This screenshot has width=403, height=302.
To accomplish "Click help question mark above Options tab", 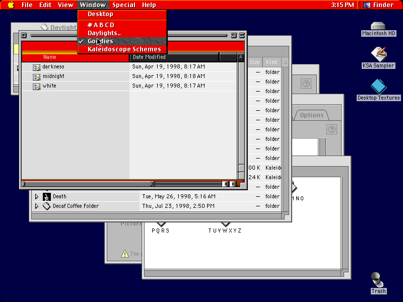I will click(306, 84).
